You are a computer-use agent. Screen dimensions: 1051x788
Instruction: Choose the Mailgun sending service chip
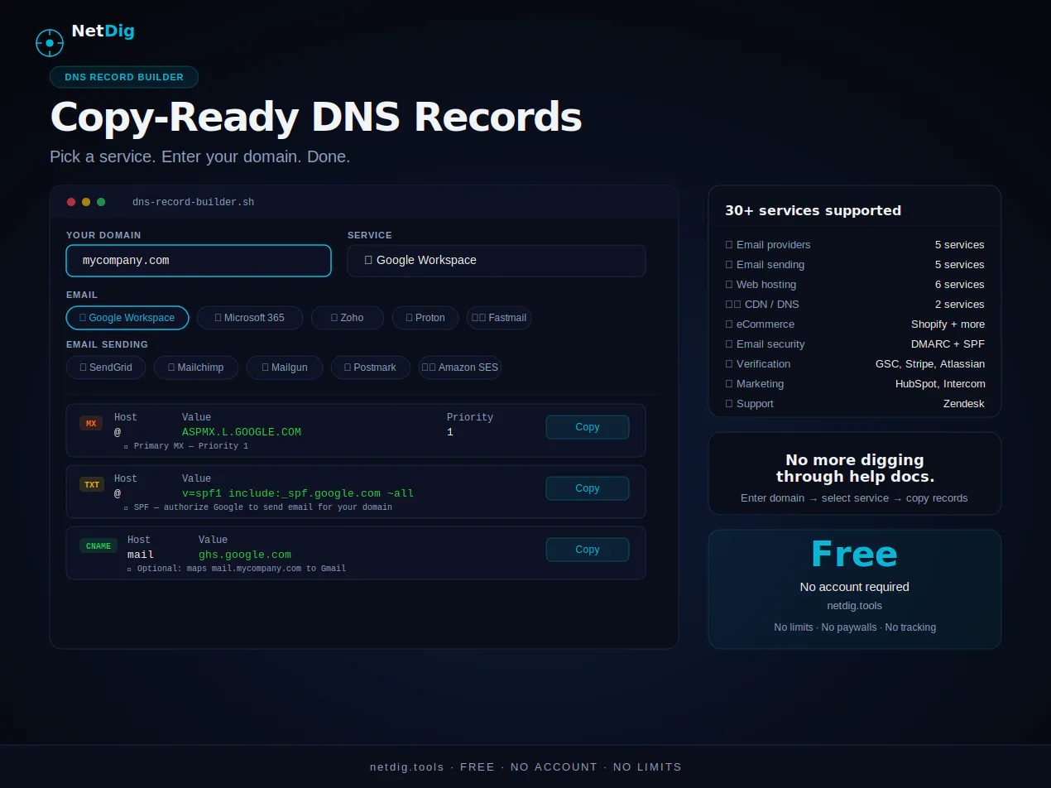[x=285, y=368]
